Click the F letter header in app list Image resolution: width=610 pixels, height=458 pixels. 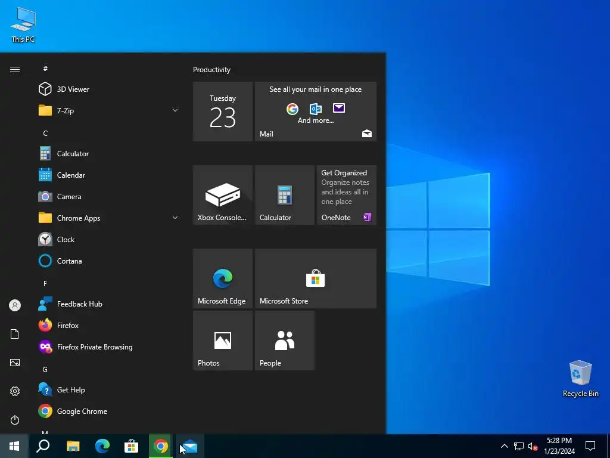[x=45, y=283]
